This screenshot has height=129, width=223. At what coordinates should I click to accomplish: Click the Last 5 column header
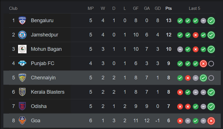click(x=194, y=8)
